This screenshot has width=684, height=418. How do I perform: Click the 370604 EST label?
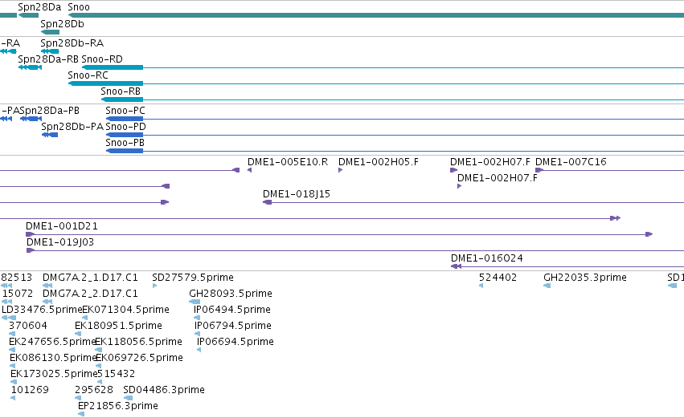click(28, 326)
